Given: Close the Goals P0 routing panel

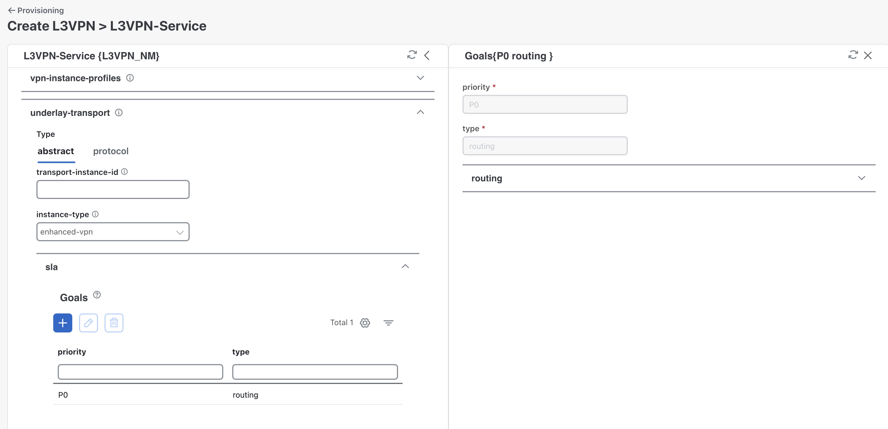Looking at the screenshot, I should pyautogui.click(x=868, y=55).
